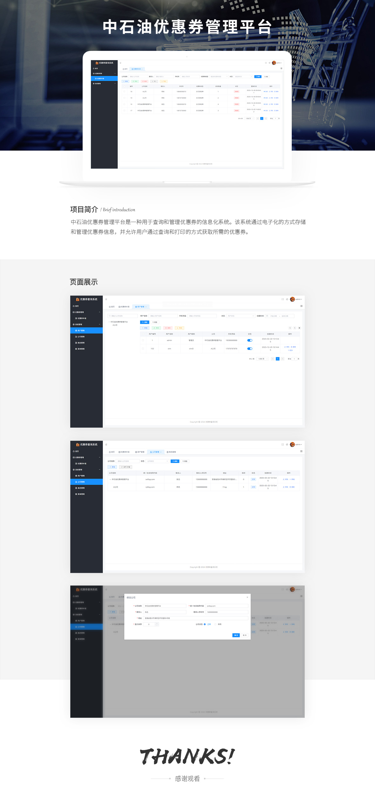Click the admin avatar in the 用户管理 screenshot
The width and height of the screenshot is (375, 805).
click(292, 299)
